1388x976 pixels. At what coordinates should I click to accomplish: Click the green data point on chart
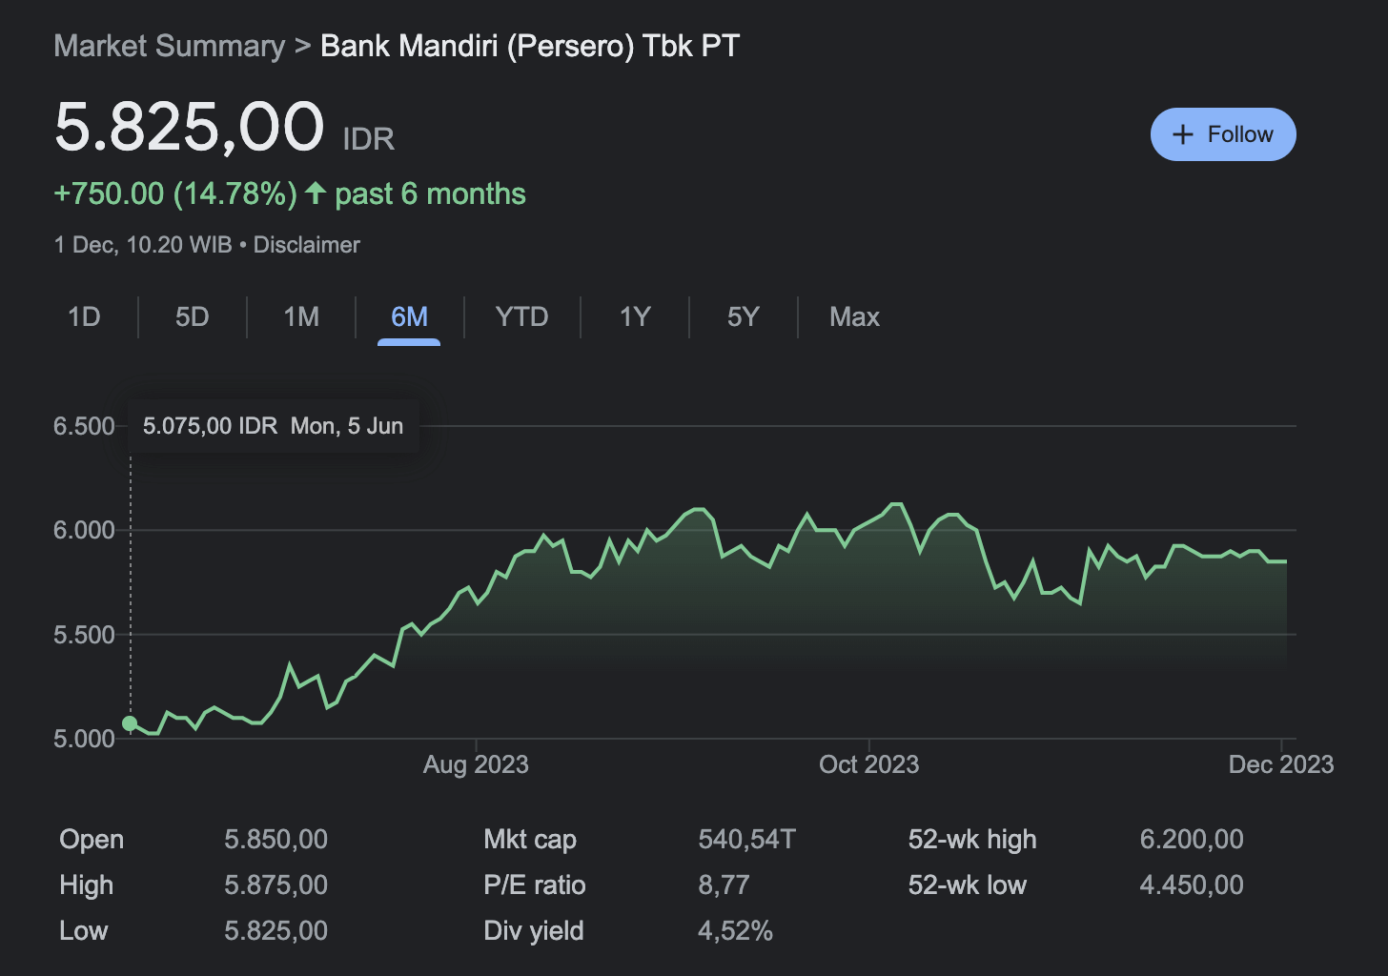130,723
